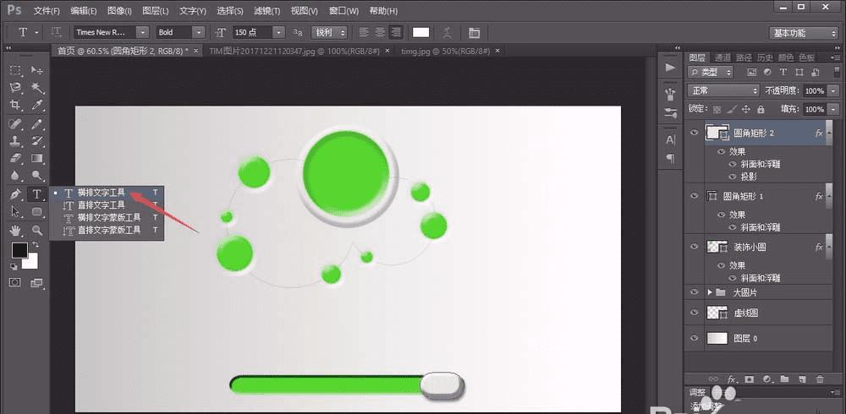Select the Path Selection tool
Image resolution: width=846 pixels, height=414 pixels.
[15, 211]
